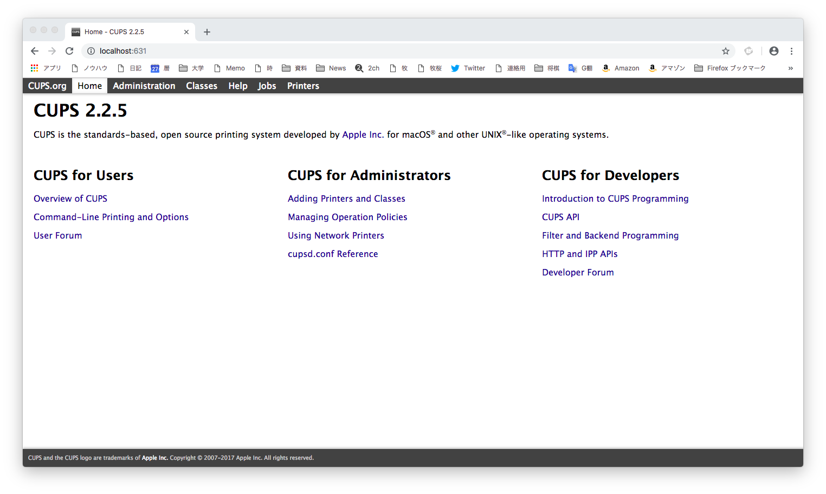Open the user profile avatar icon
826x494 pixels.
[774, 51]
